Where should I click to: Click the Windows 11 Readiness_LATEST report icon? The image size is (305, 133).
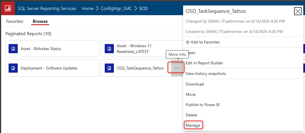pyautogui.click(x=109, y=49)
